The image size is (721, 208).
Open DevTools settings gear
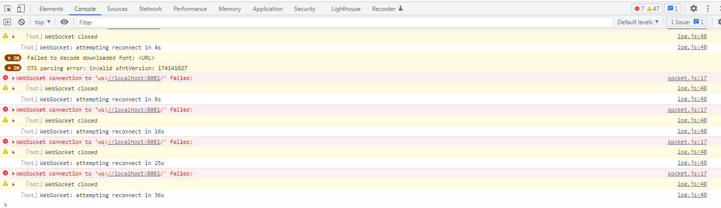click(x=693, y=8)
